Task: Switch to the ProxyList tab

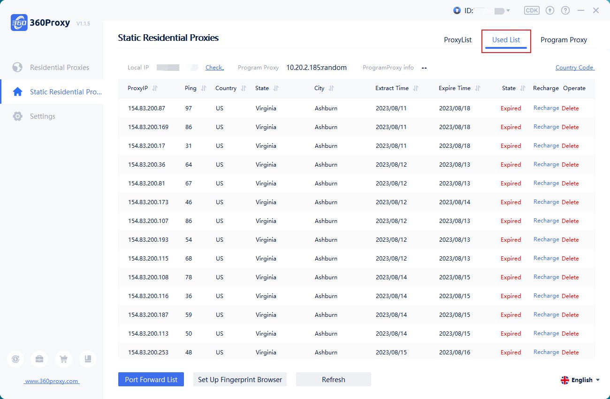Action: point(457,40)
